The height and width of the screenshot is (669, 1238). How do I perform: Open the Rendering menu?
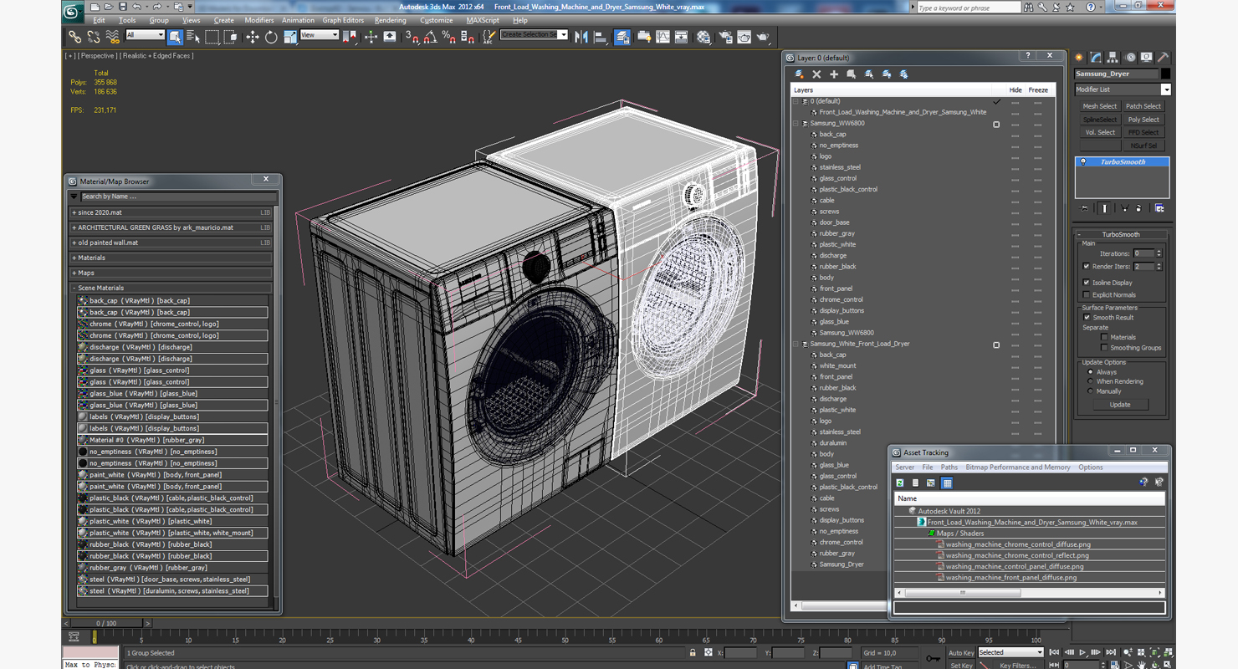(x=390, y=20)
